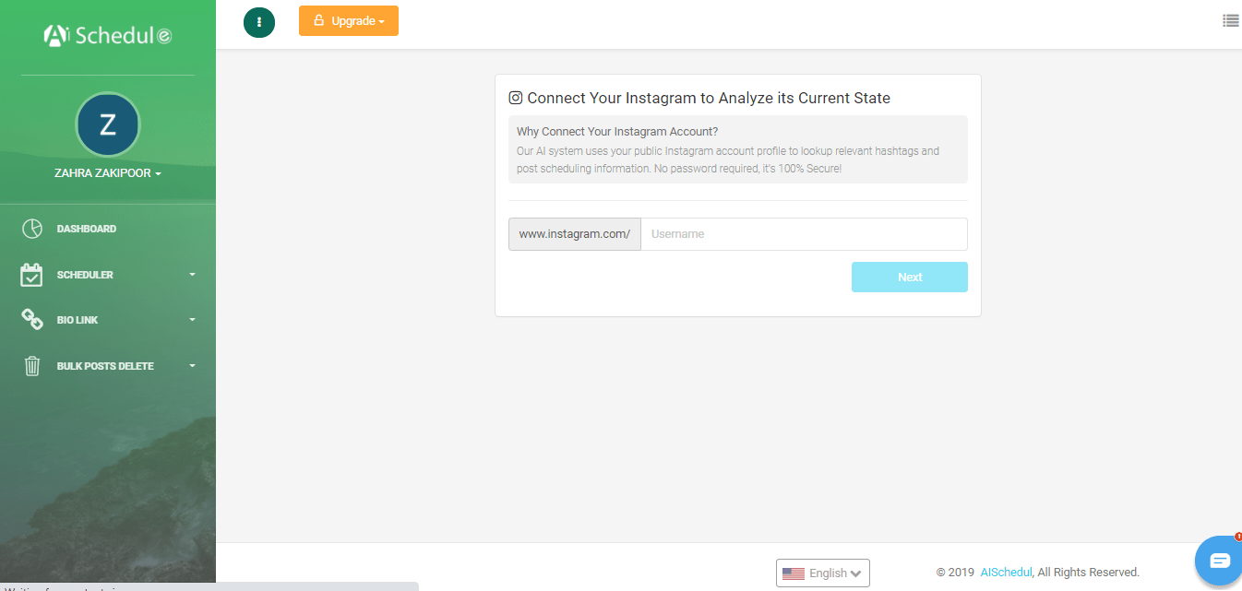The image size is (1242, 591).
Task: Click the AiSchedul logo in sidebar
Action: click(x=108, y=36)
